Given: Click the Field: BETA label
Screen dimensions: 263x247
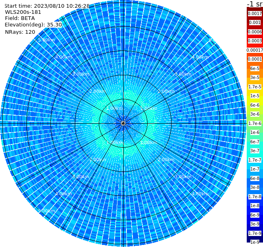Looking at the screenshot, I should [x=20, y=18].
